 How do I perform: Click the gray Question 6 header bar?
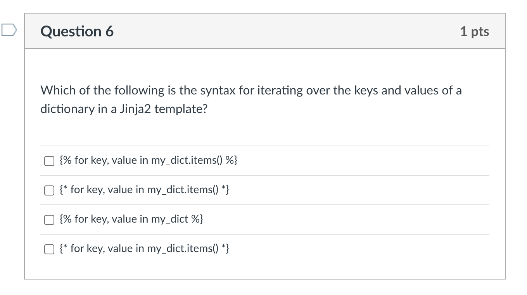265,31
